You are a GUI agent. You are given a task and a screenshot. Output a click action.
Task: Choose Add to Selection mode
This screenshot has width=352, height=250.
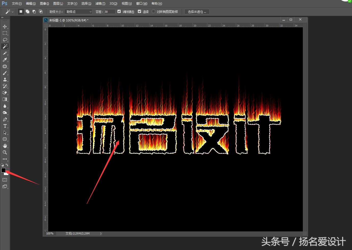tap(28, 11)
